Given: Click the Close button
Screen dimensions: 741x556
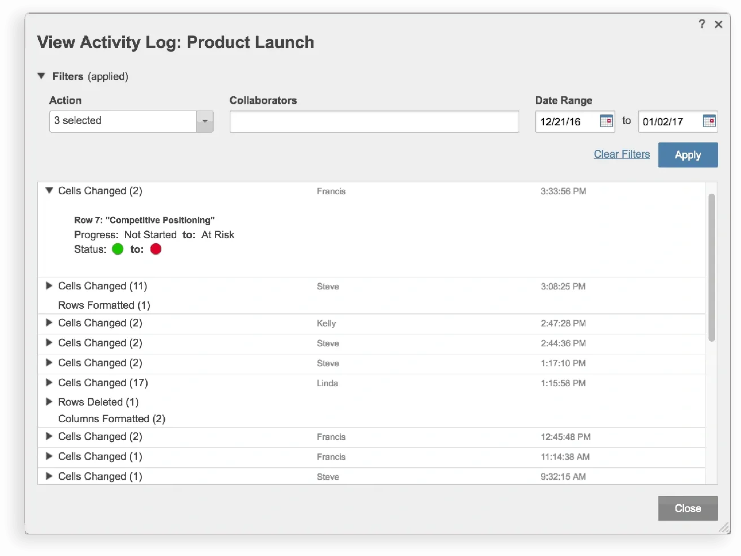Looking at the screenshot, I should click(687, 508).
